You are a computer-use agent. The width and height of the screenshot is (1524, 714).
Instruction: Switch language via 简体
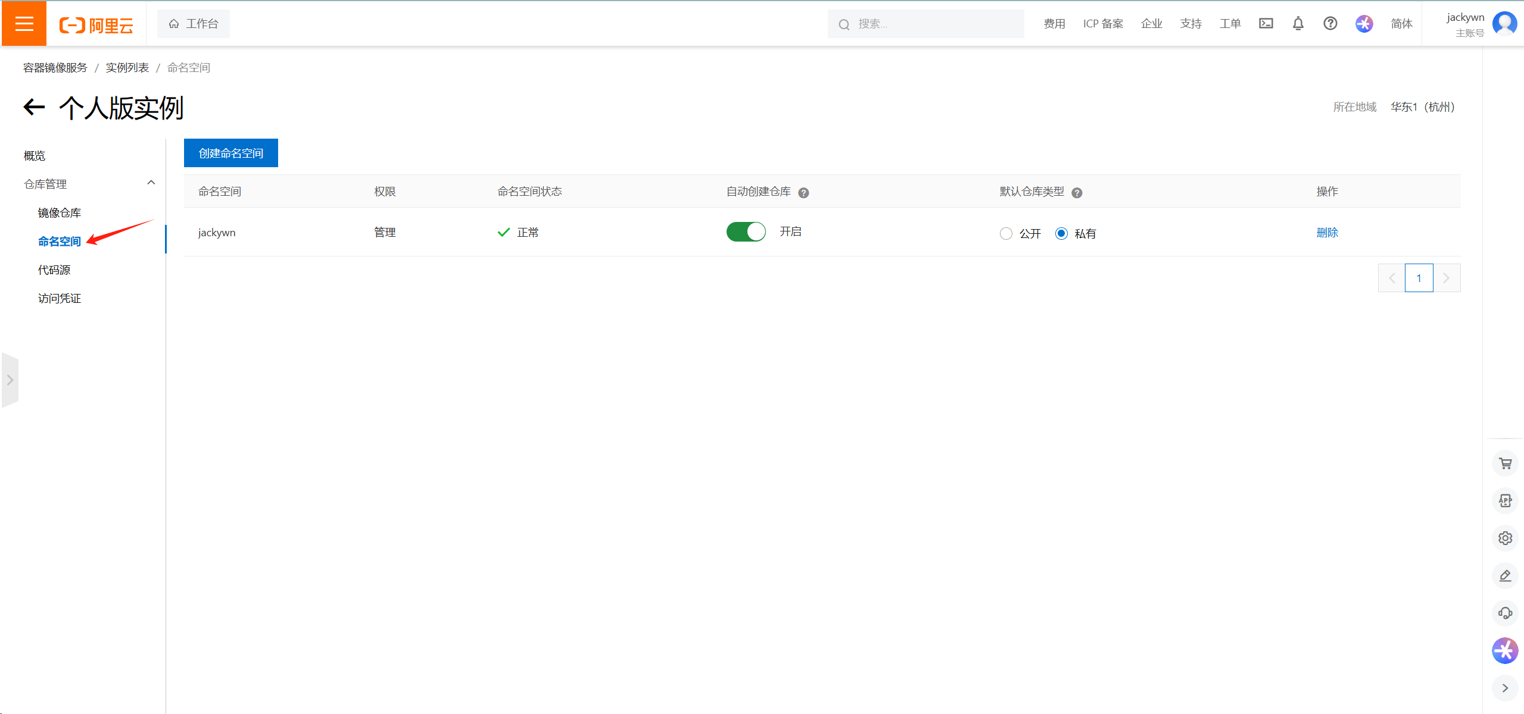point(1402,24)
